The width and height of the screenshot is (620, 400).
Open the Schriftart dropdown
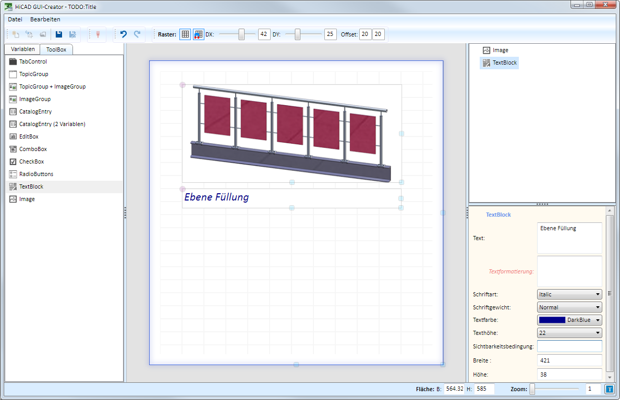tap(569, 294)
